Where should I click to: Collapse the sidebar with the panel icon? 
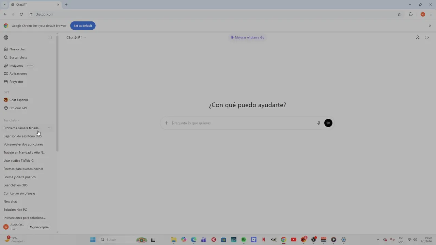[x=50, y=37]
